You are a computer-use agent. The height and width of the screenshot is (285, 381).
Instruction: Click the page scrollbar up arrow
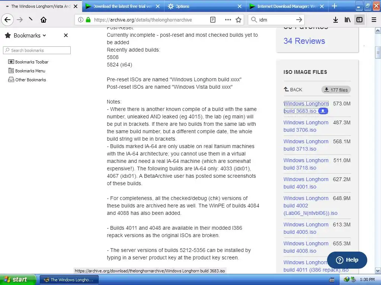pyautogui.click(x=378, y=30)
